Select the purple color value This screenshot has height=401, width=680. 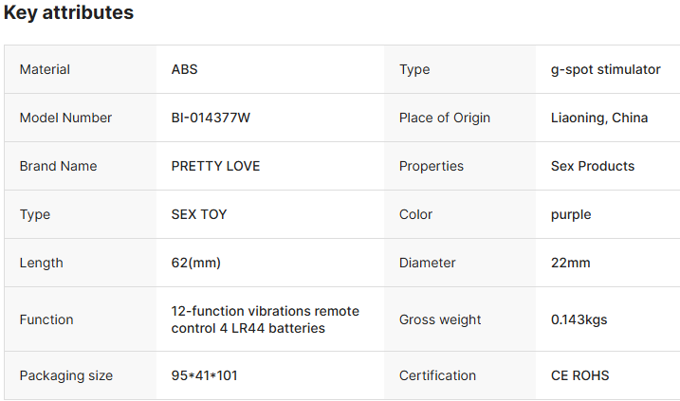(571, 214)
